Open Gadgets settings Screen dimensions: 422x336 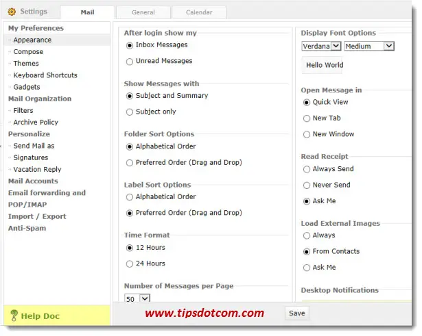[x=27, y=87]
